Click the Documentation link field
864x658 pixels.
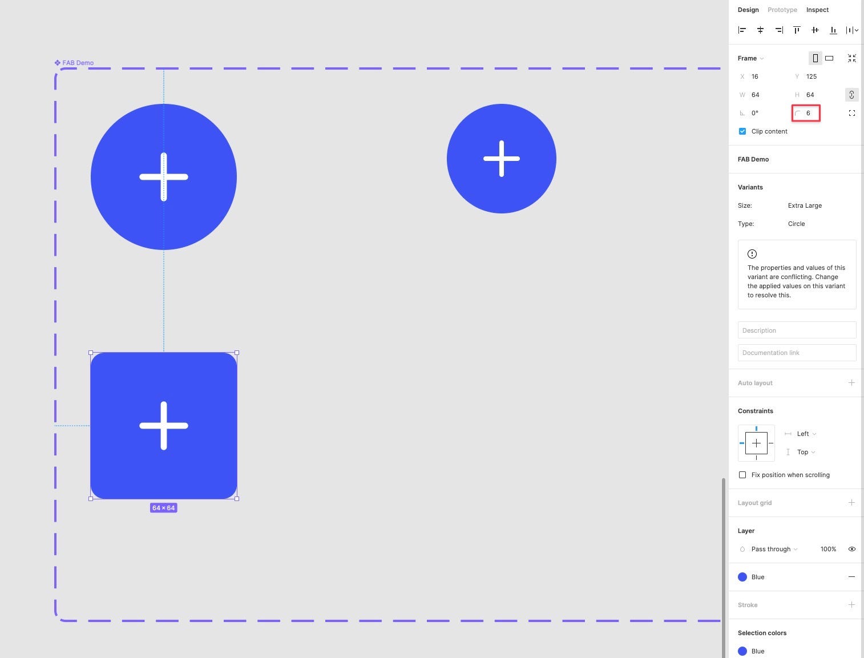coord(797,353)
